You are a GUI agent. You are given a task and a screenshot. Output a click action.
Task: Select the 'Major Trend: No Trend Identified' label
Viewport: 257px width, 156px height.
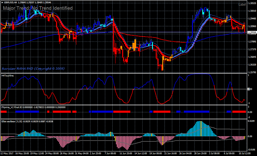(38, 8)
